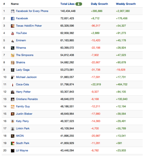
Task: Click the Harry Potter page thumbnail
Action: coord(13,92)
